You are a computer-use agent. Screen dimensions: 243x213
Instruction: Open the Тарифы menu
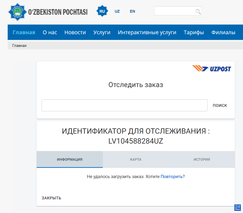tap(194, 32)
